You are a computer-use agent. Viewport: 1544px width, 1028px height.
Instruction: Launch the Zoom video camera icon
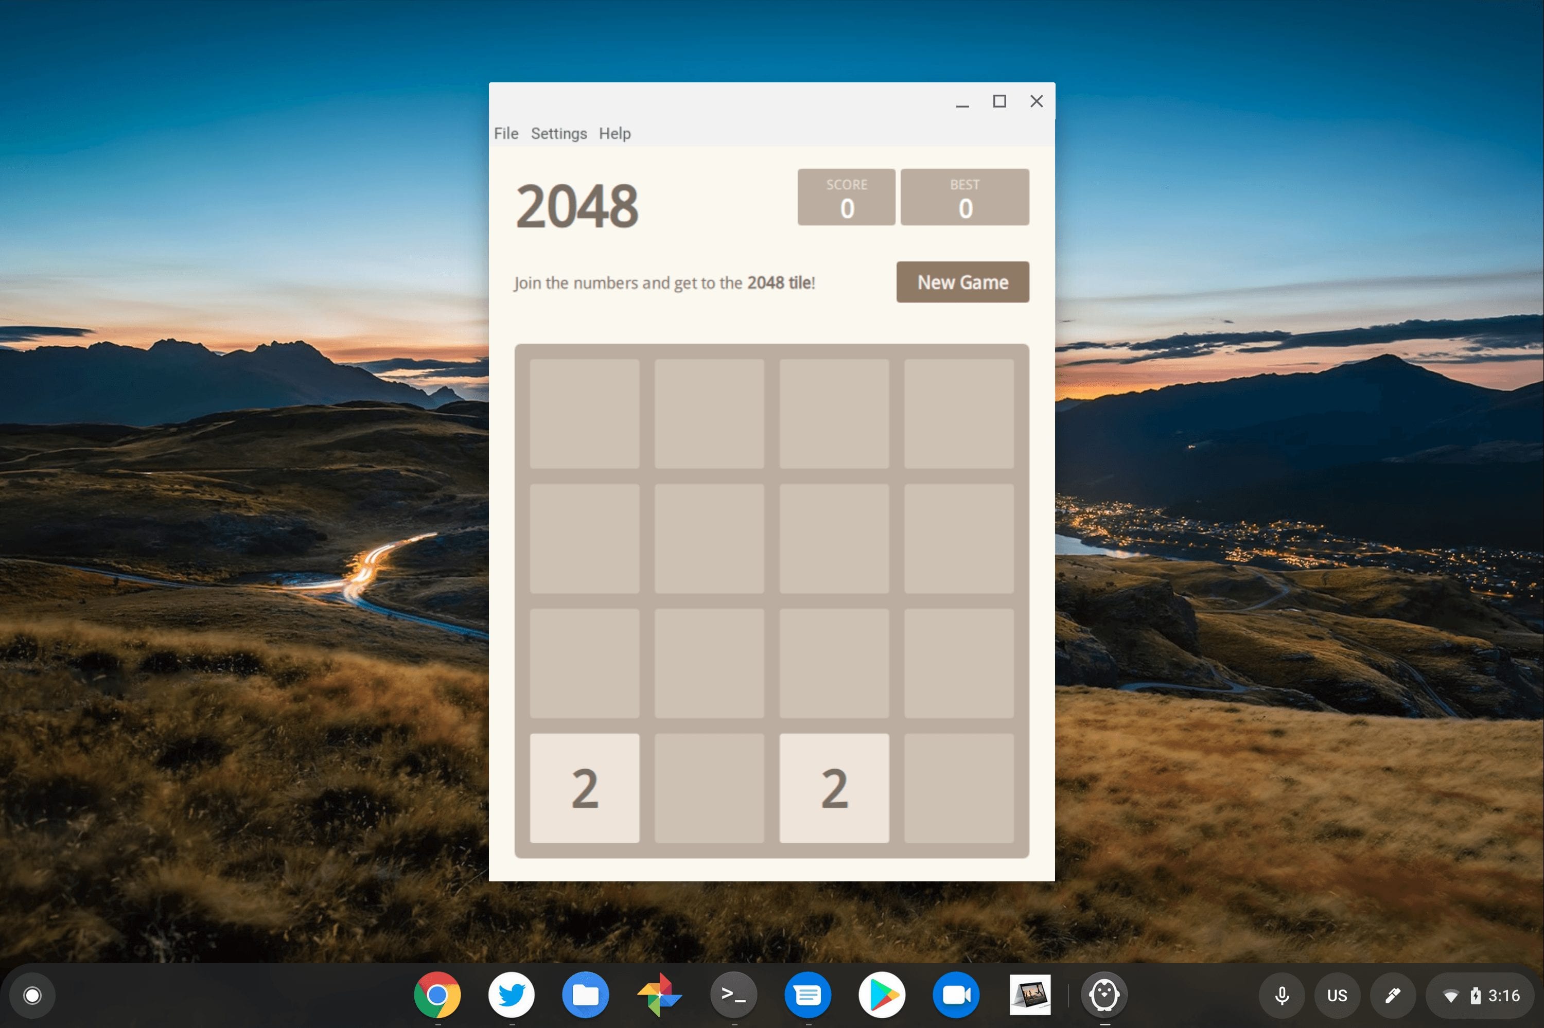click(x=956, y=995)
